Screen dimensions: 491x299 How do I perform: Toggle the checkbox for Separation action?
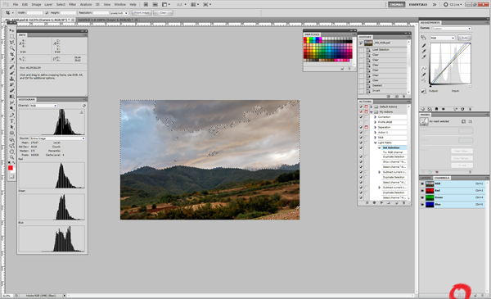pos(361,127)
